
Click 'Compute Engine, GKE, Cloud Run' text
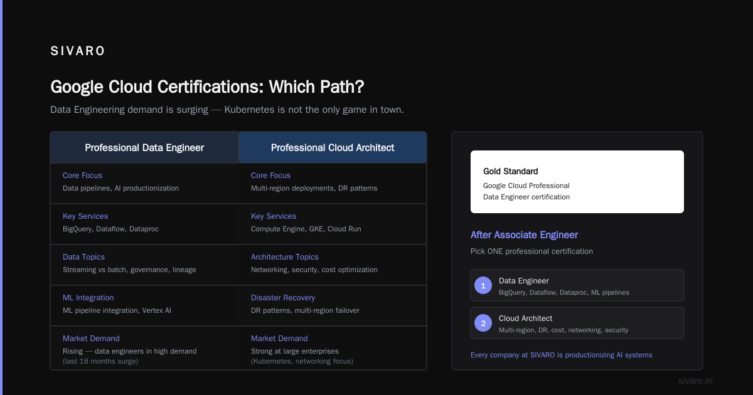point(306,229)
